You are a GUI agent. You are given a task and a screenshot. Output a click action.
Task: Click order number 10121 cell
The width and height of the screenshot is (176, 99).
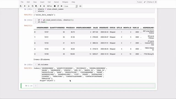coord(46,37)
